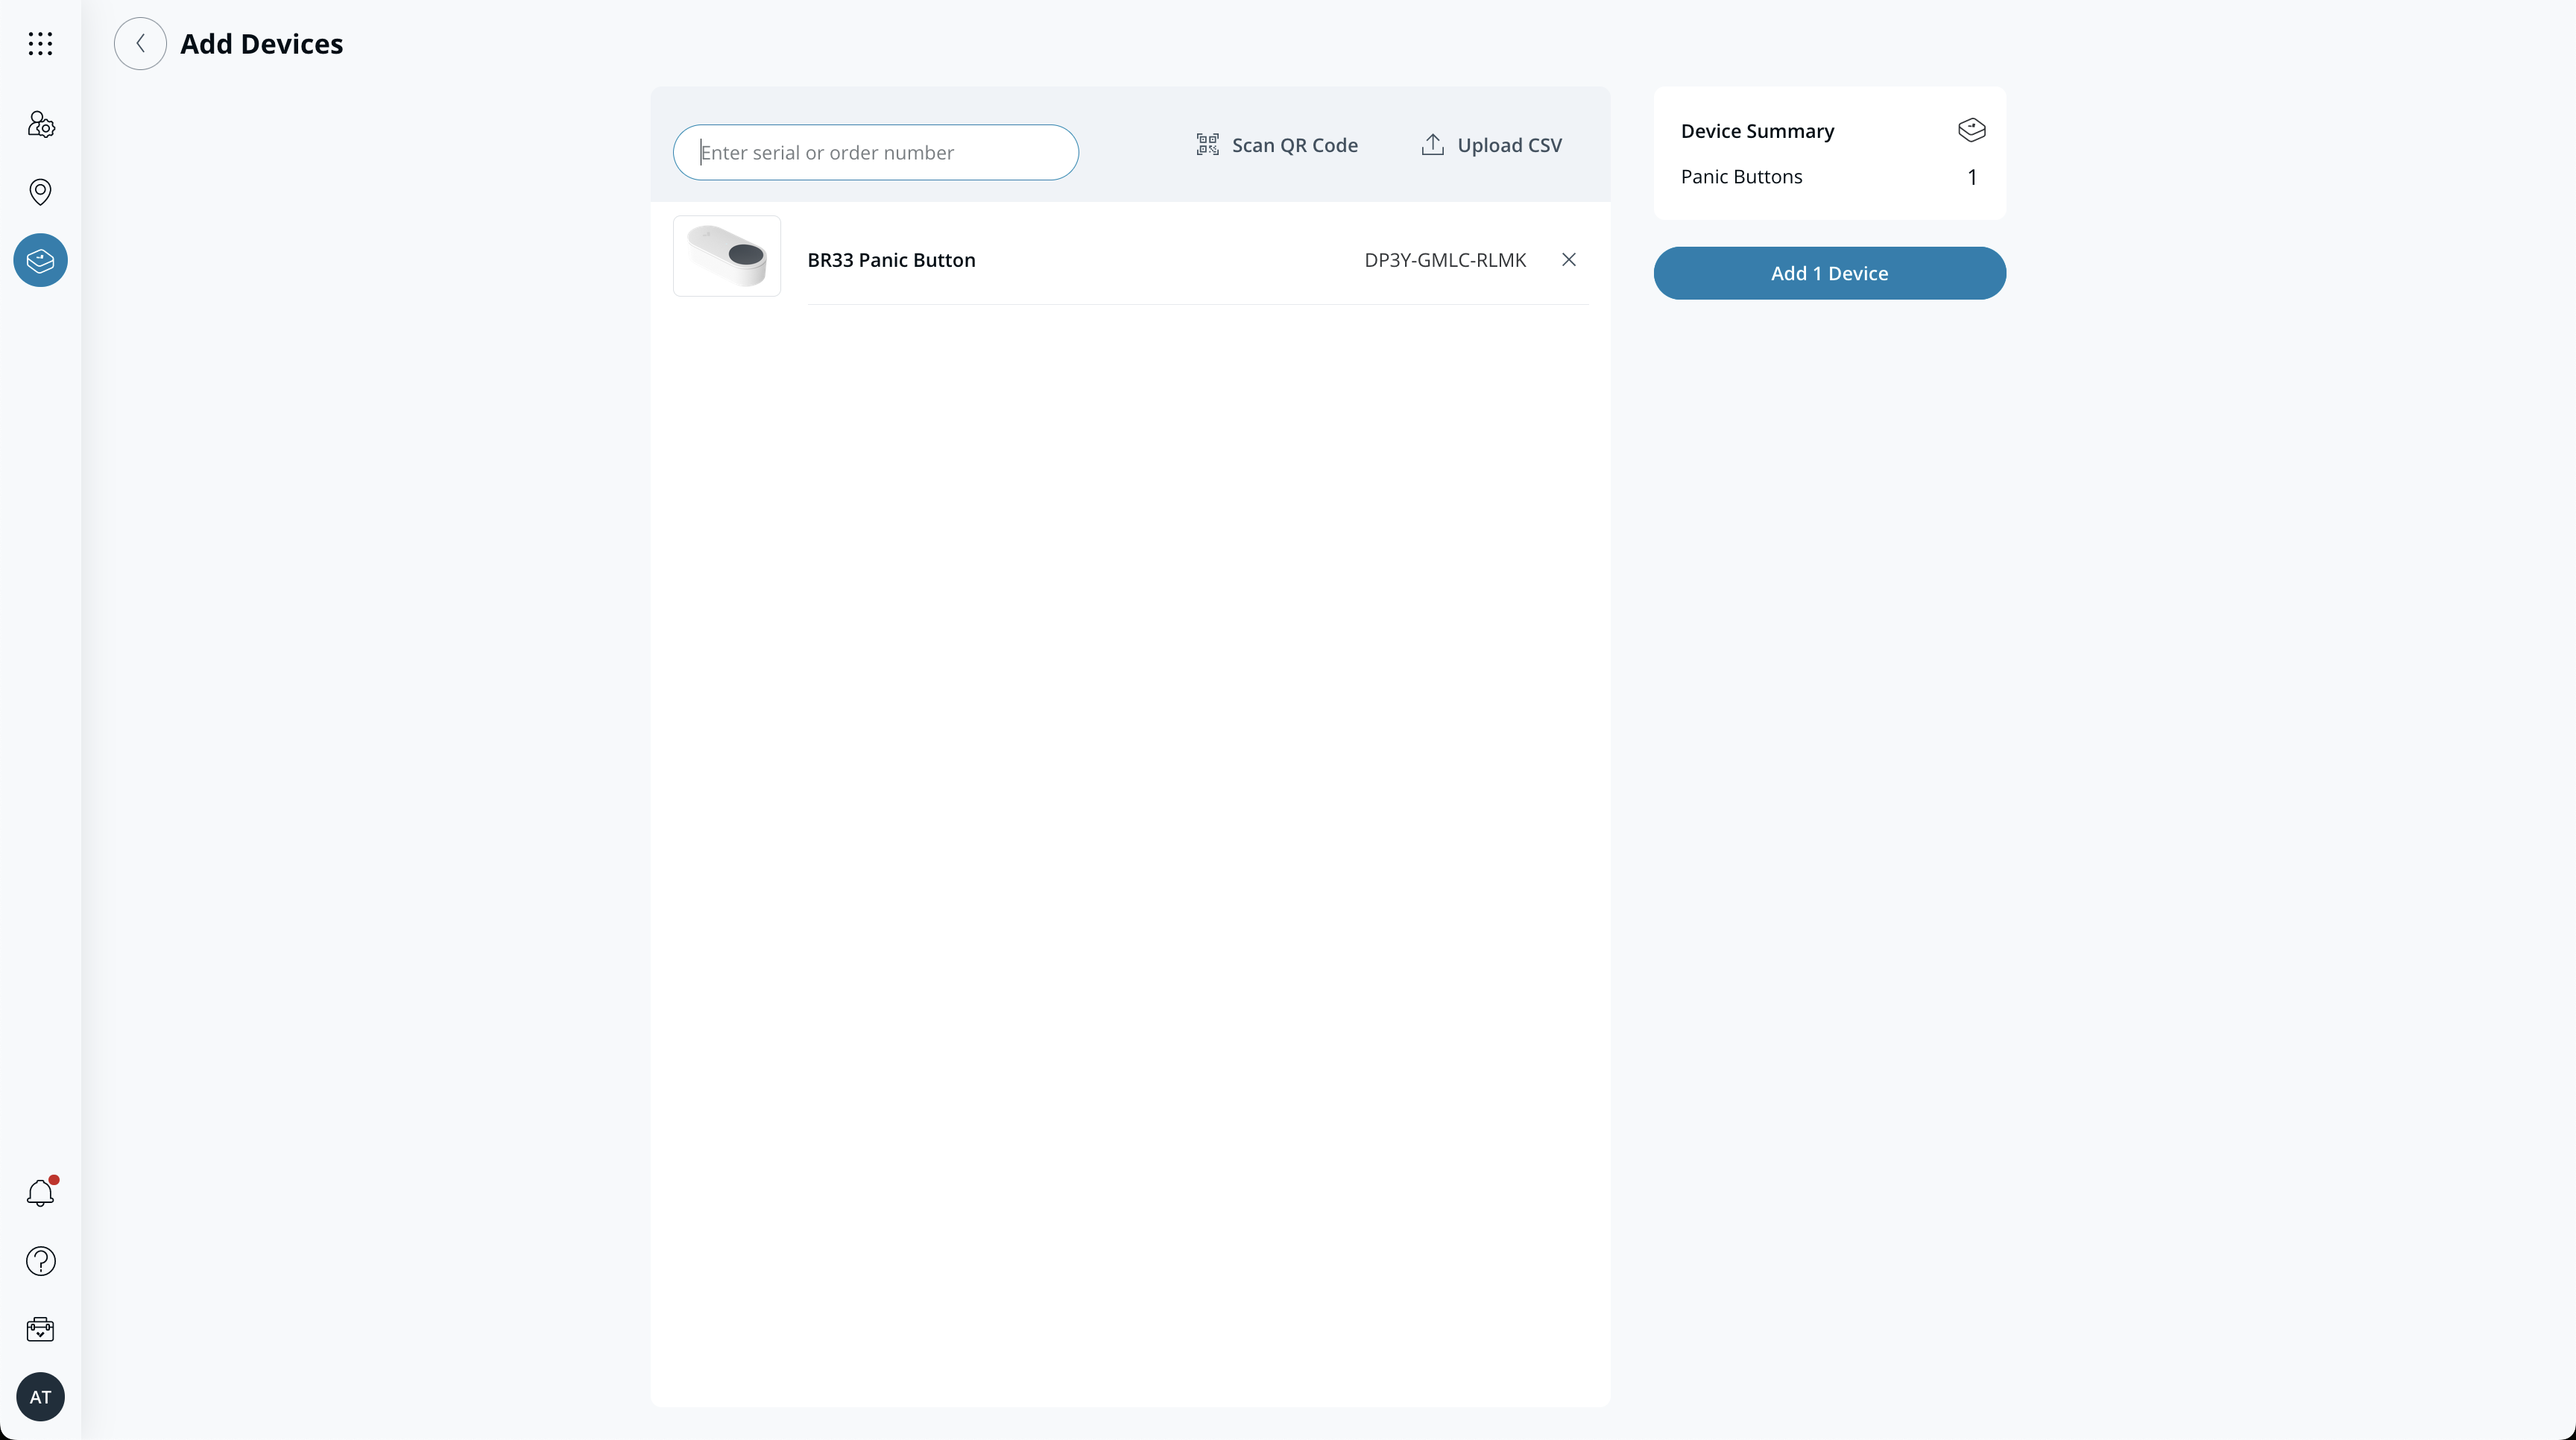
Task: Click the Device Summary box icon
Action: coord(1971,130)
